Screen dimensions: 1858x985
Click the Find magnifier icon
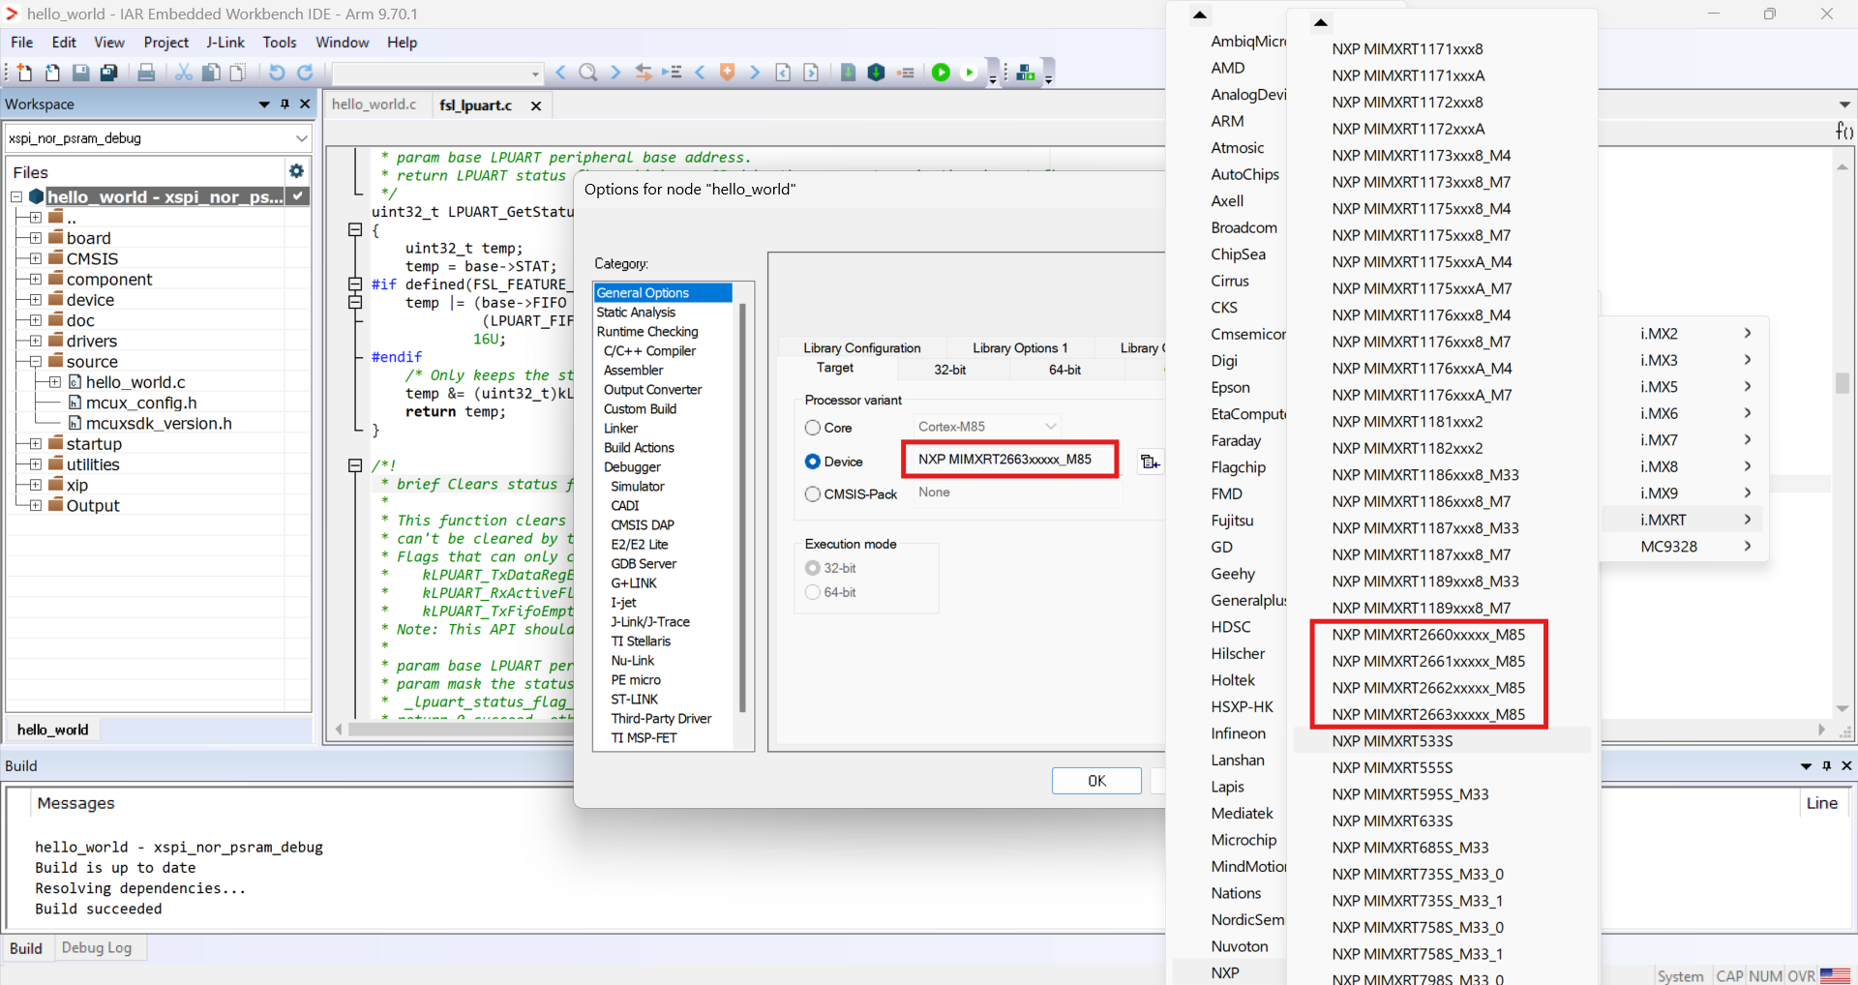[x=587, y=73]
